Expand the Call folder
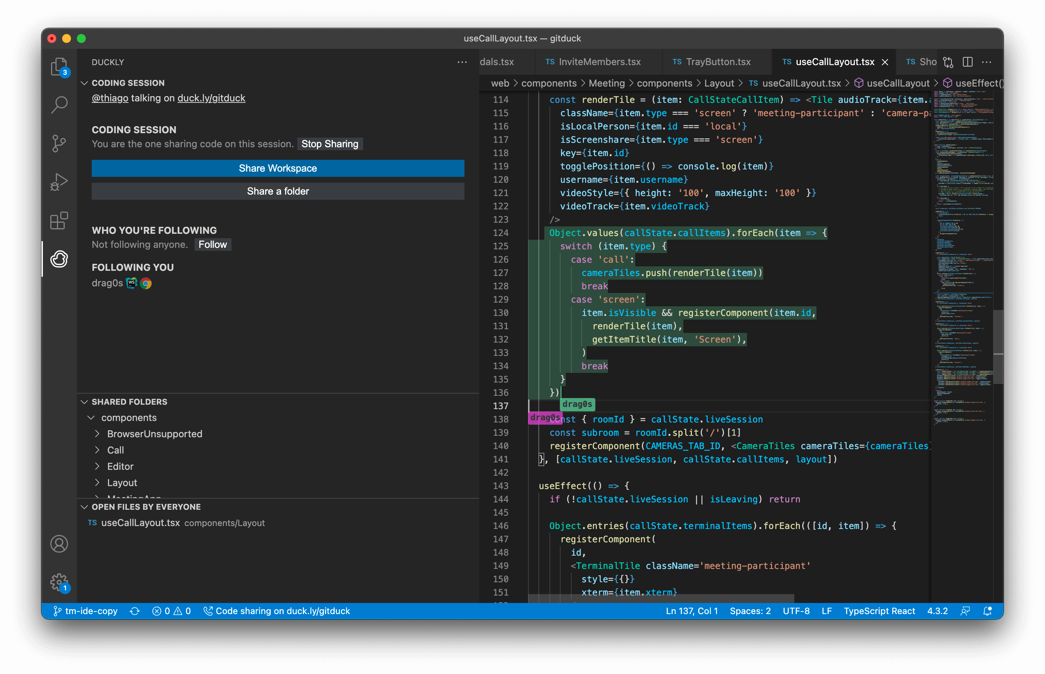Image resolution: width=1045 pixels, height=674 pixels. pyautogui.click(x=97, y=450)
